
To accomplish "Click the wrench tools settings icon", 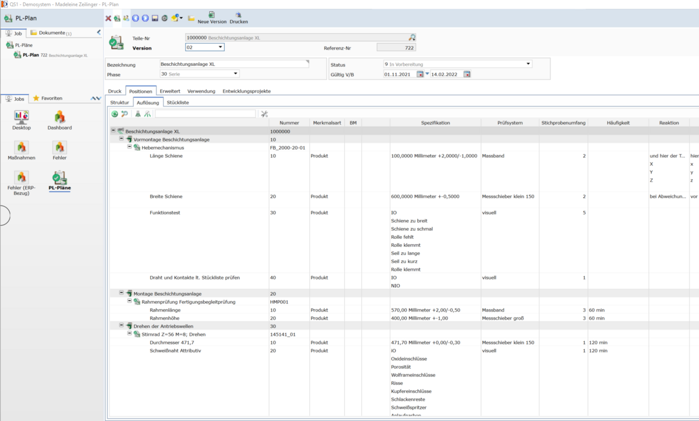I will 264,114.
